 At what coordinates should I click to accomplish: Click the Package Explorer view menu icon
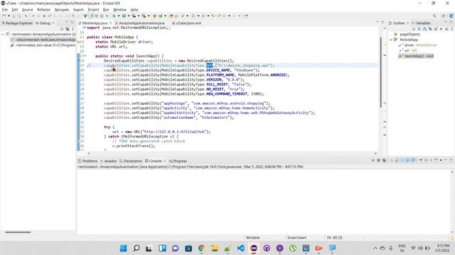(73, 29)
